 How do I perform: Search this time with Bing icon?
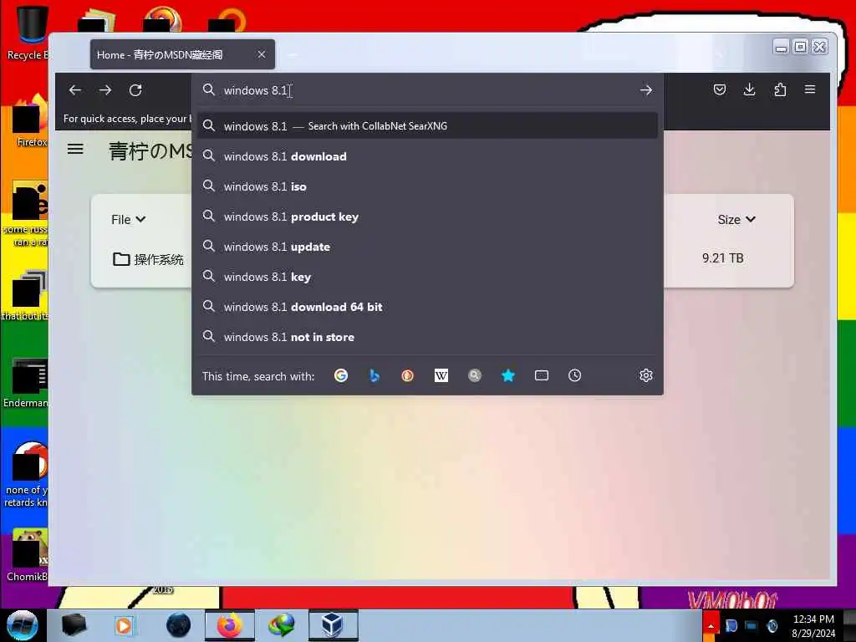[374, 375]
